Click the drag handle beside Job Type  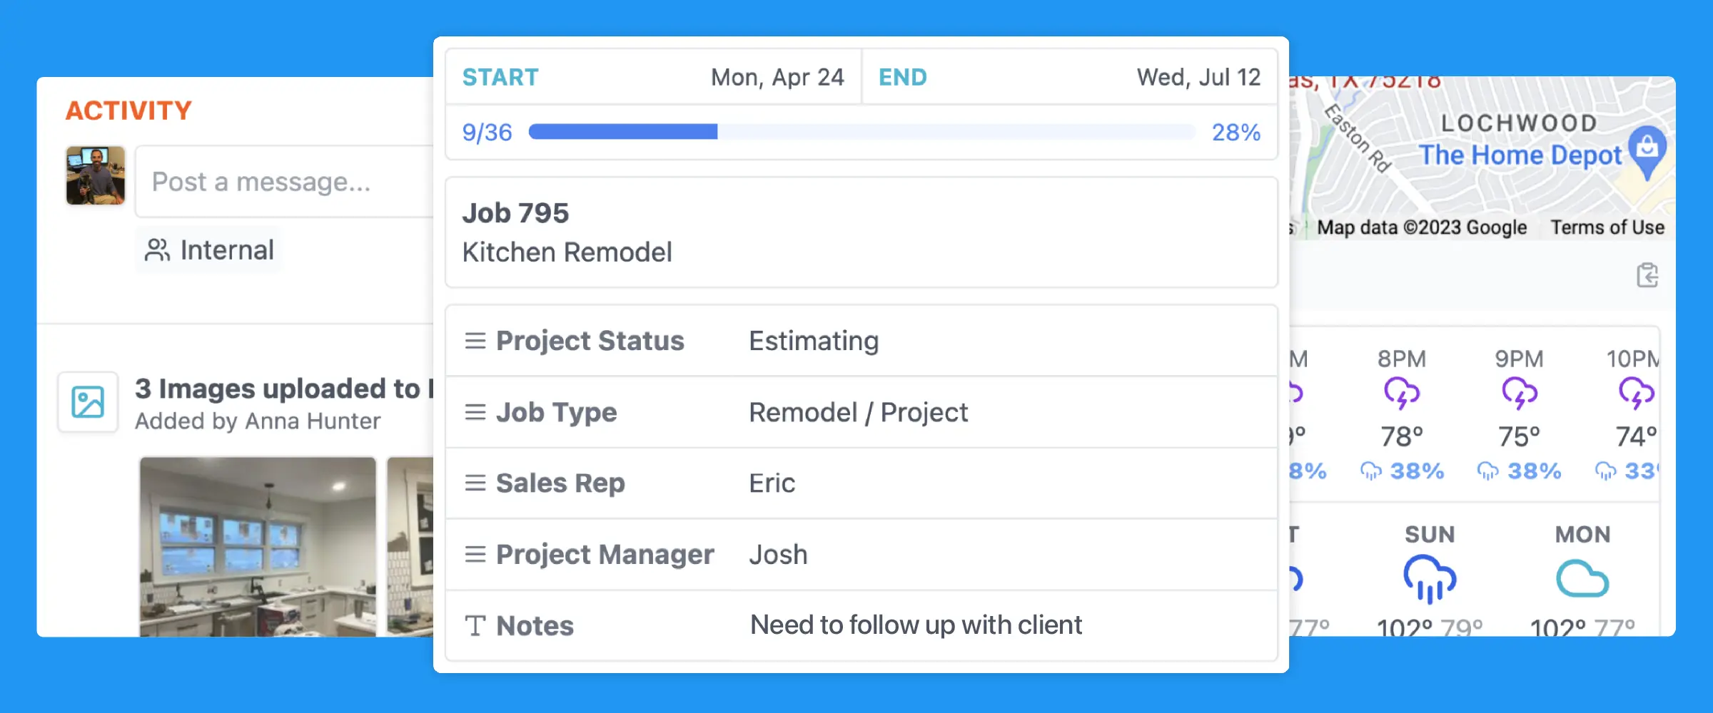click(x=474, y=412)
